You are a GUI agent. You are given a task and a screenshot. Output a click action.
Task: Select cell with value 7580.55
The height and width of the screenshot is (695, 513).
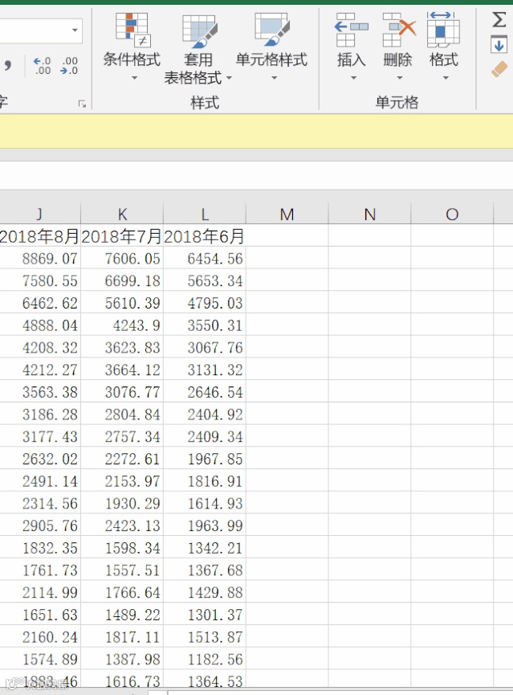[x=40, y=280]
